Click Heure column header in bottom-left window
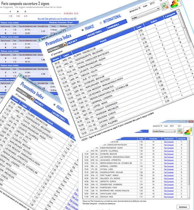The width and height of the screenshot is (194, 210). [x=15, y=100]
